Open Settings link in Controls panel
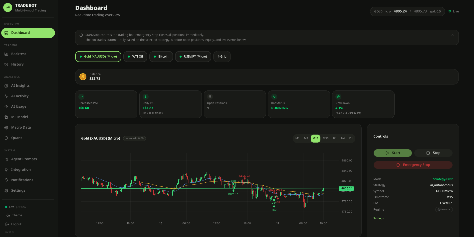474x237 pixels. (x=379, y=219)
